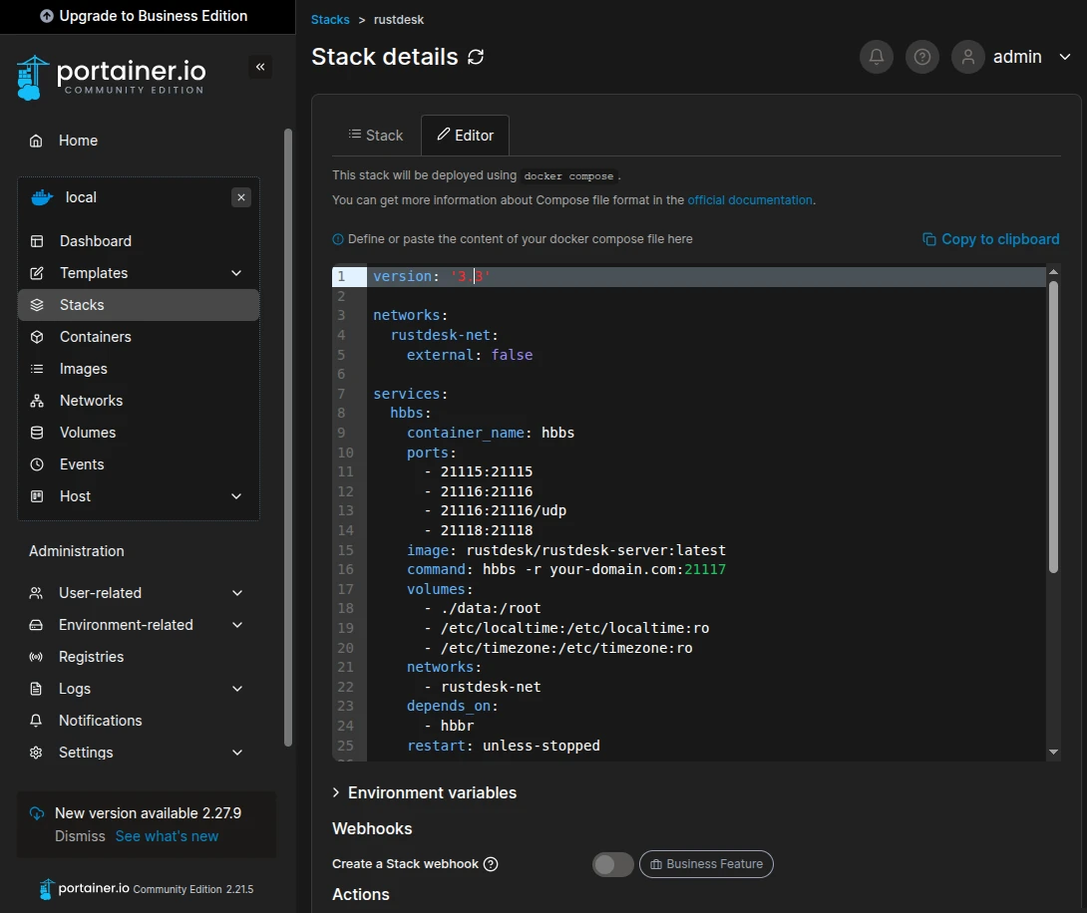Expand the Settings submenu chevron
Viewport: 1087px width, 913px height.
[237, 753]
